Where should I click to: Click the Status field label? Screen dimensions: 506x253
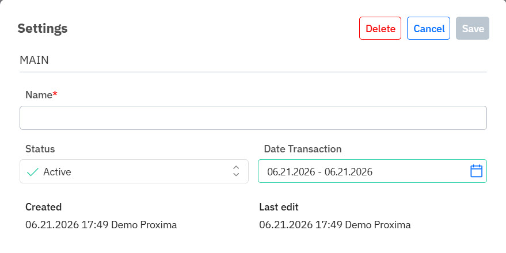pos(40,149)
